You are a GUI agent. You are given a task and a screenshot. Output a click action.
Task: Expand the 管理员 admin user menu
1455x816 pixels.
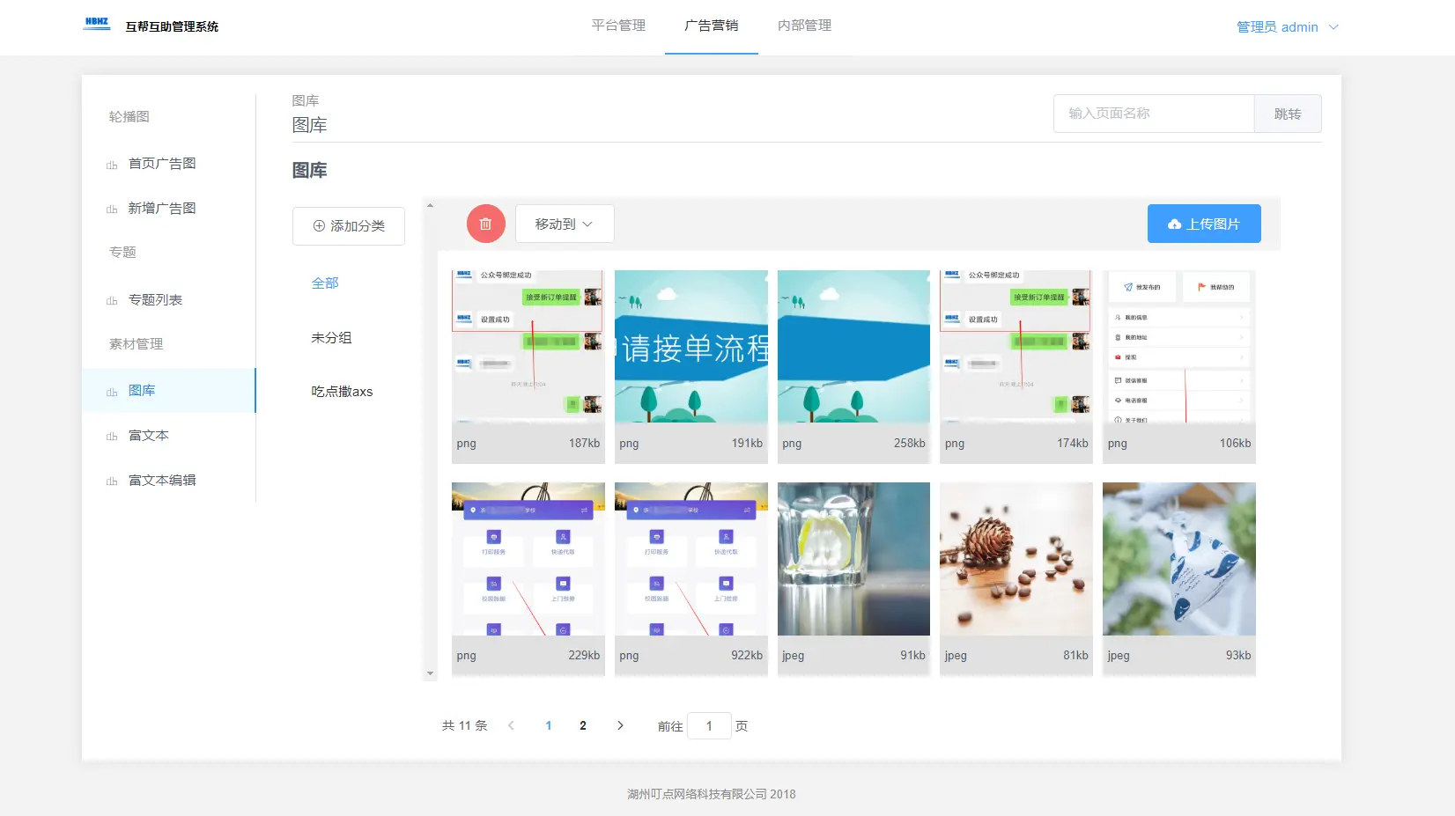1287,27
